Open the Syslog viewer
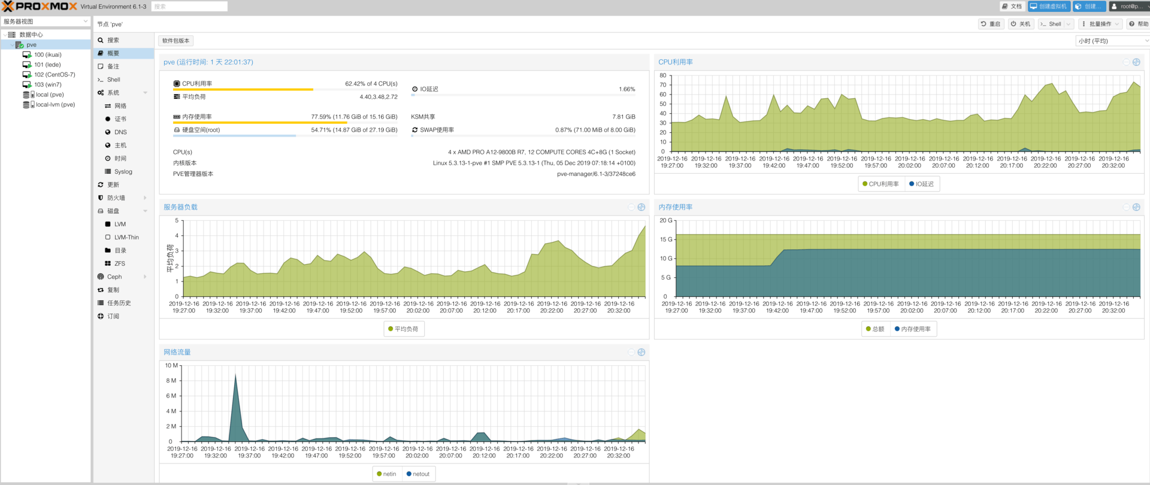This screenshot has height=485, width=1150. point(123,172)
